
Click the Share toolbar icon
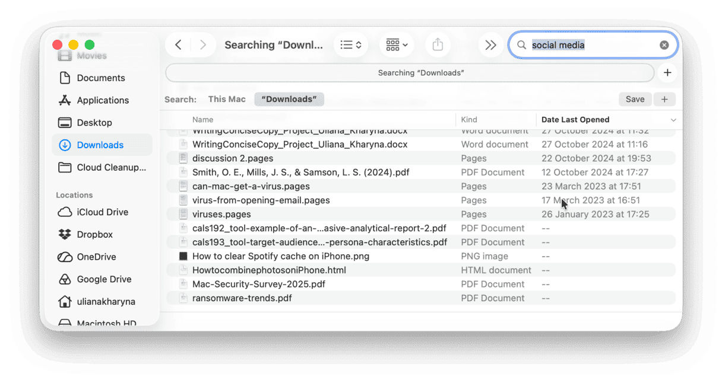pos(438,45)
